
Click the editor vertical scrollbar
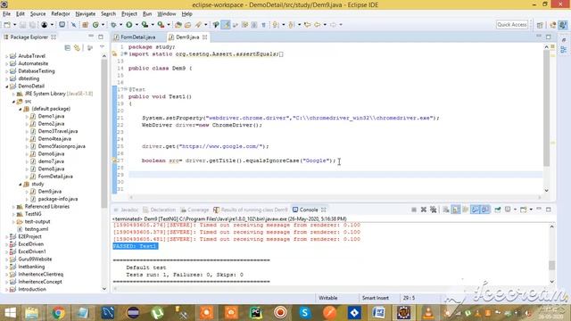[x=546, y=108]
